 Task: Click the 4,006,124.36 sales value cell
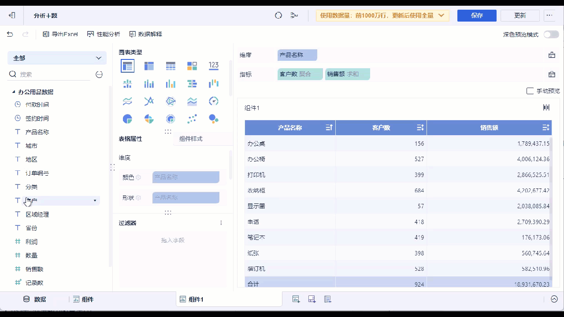click(489, 159)
